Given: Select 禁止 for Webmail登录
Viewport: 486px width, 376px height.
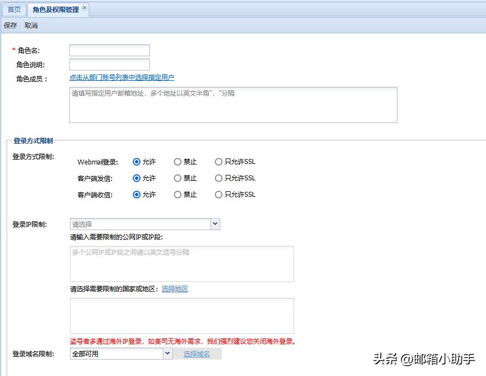Looking at the screenshot, I should pyautogui.click(x=177, y=161).
